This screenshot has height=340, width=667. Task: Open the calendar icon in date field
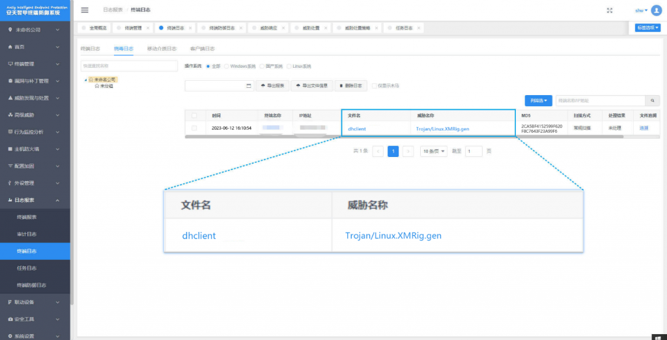click(x=249, y=85)
